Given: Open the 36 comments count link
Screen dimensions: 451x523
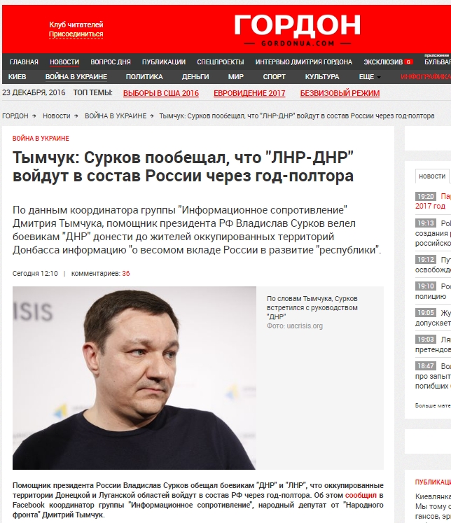Looking at the screenshot, I should coord(126,274).
